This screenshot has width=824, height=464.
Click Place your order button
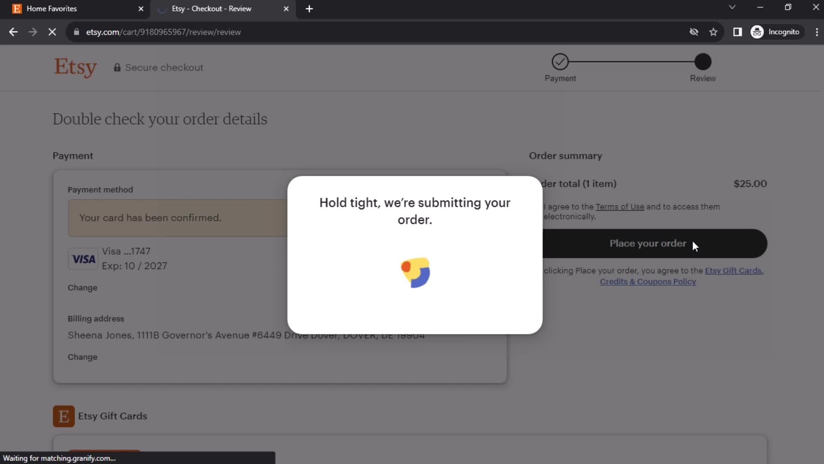(648, 243)
